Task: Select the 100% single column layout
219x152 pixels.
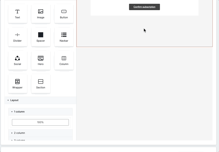Action: (x=40, y=122)
